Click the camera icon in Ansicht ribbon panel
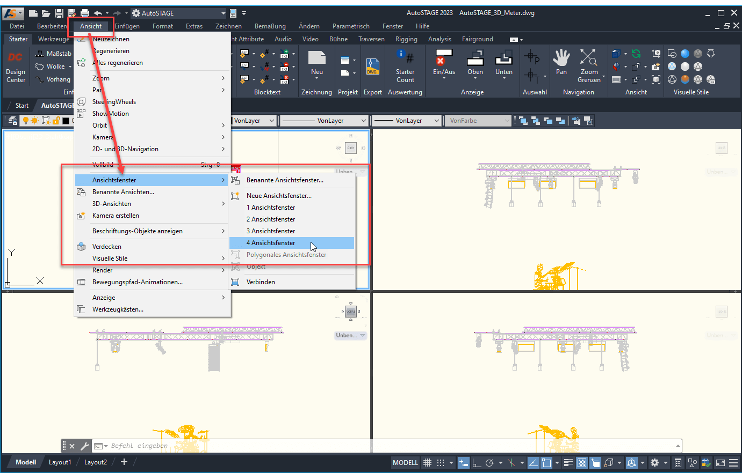 pyautogui.click(x=656, y=66)
